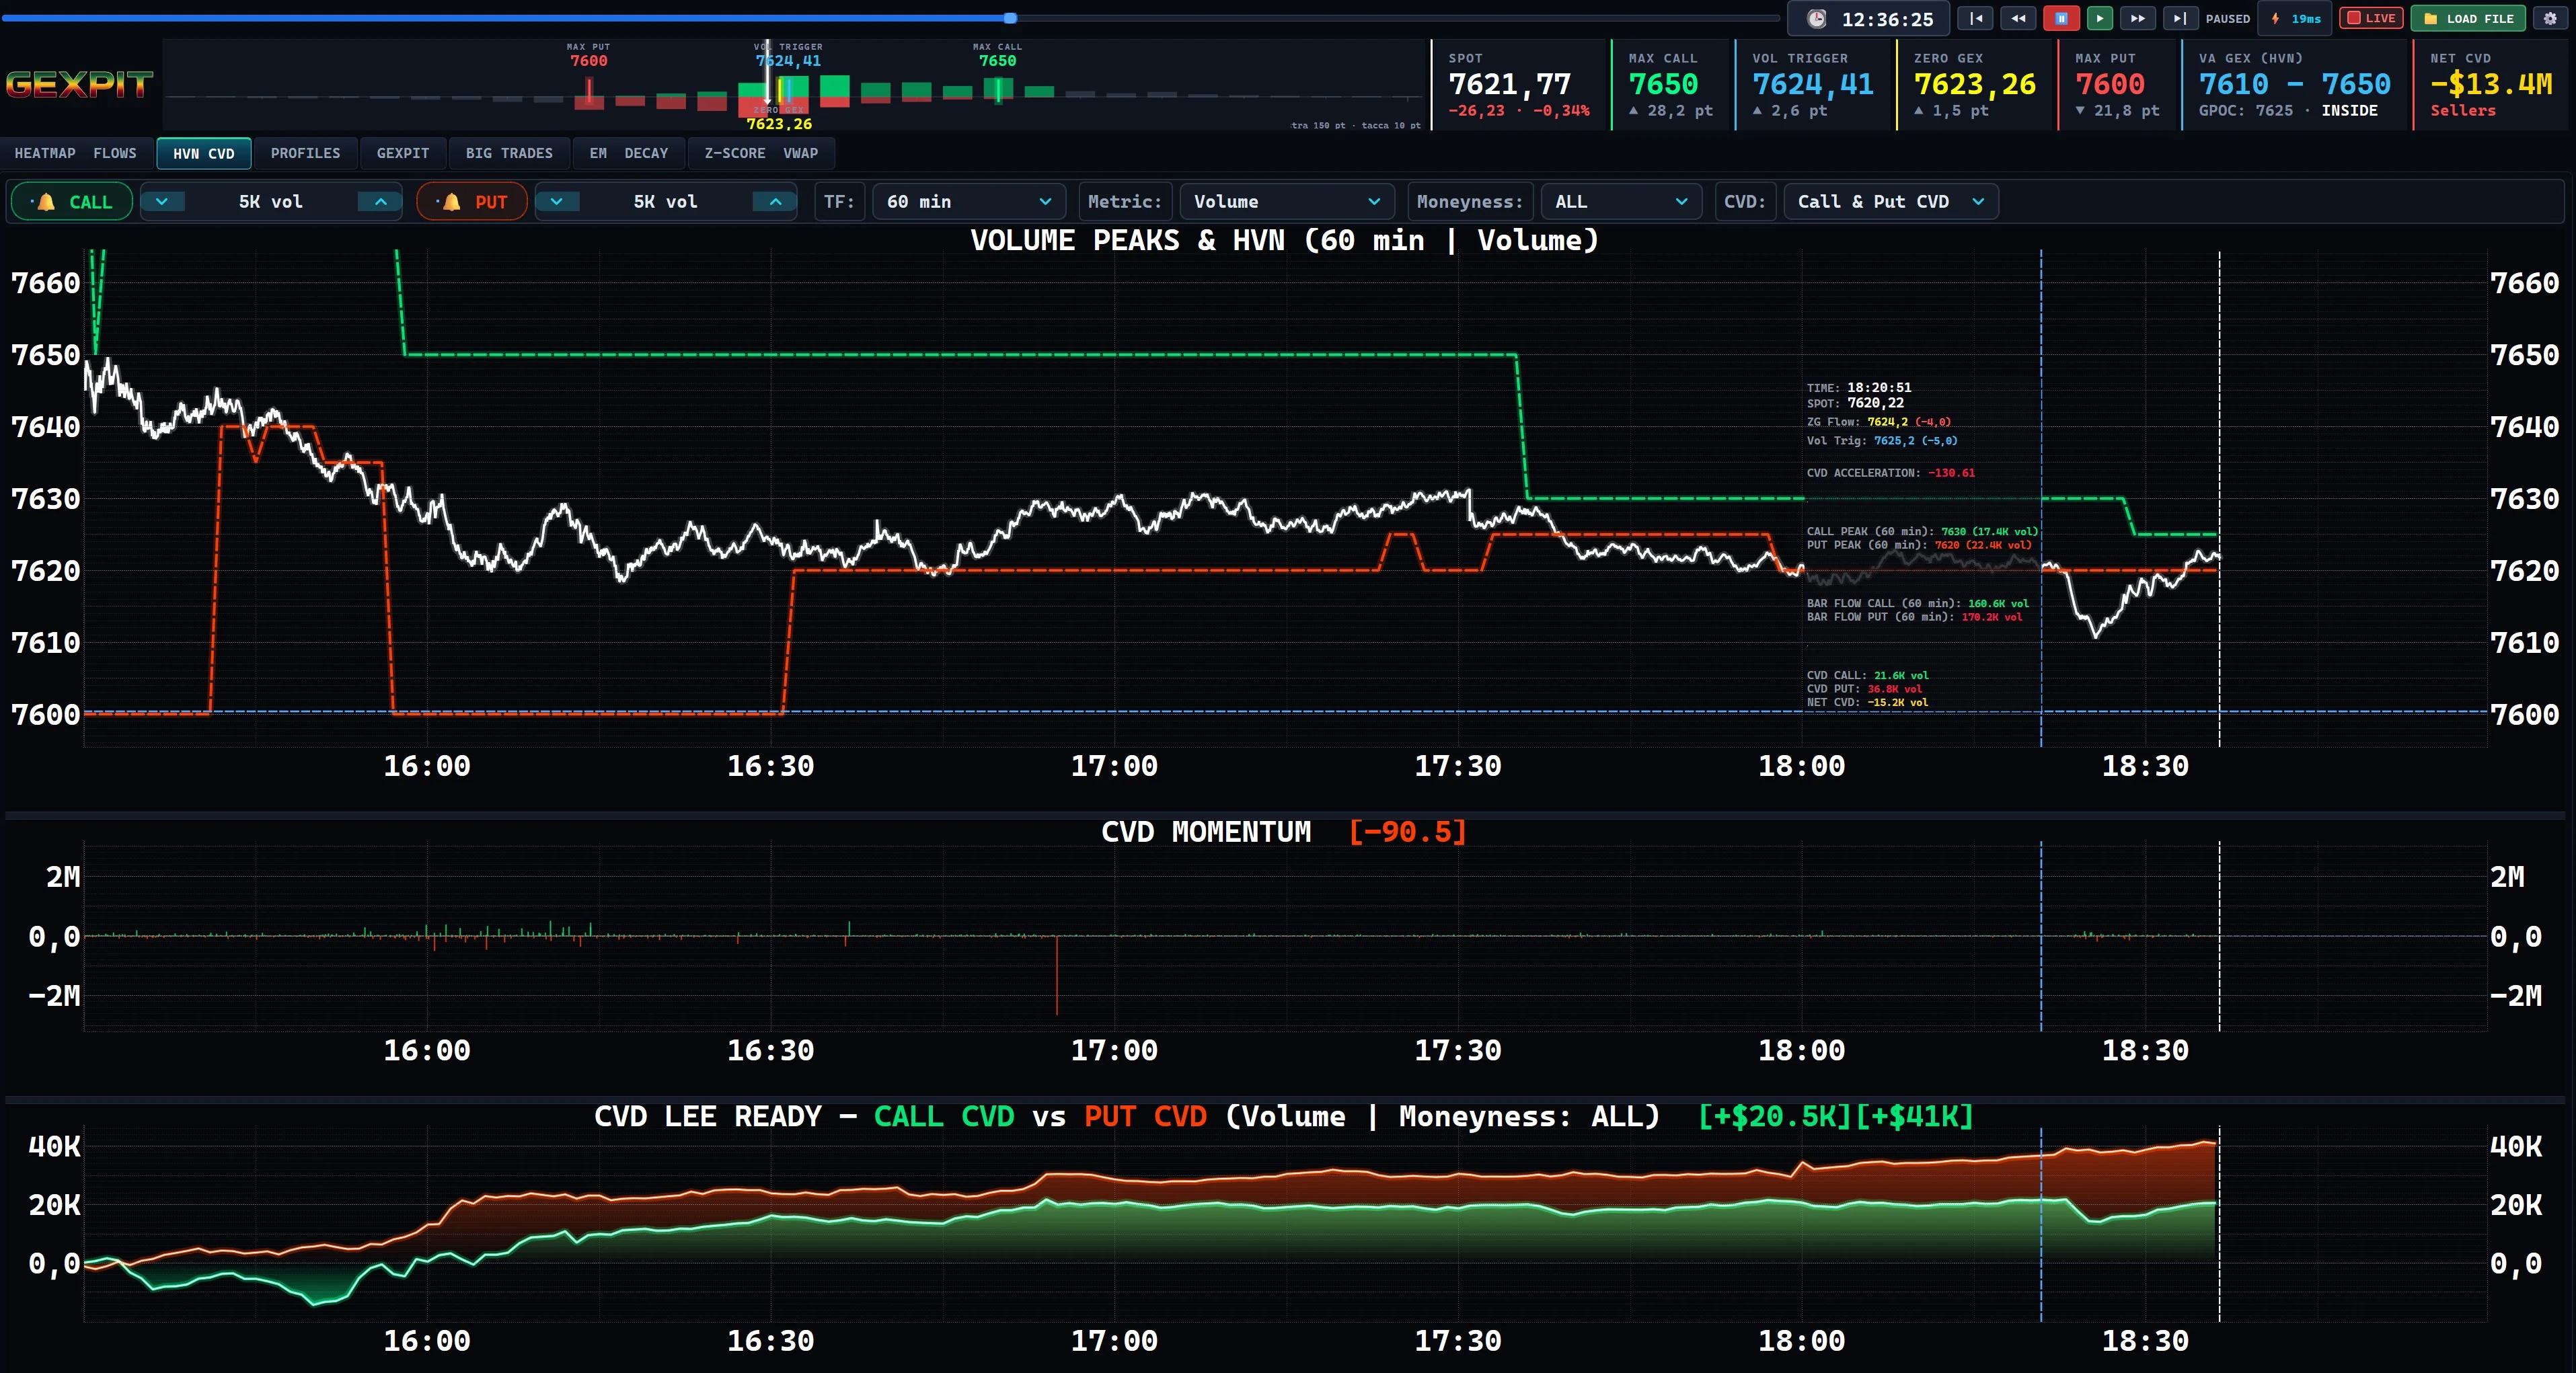Click the PAUSED status label
This screenshot has width=2576, height=1373.
click(2228, 18)
